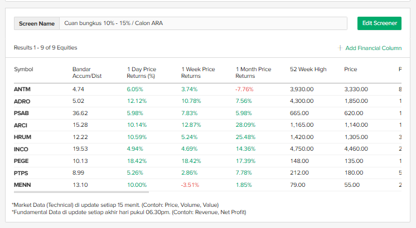Open the ANTM stock symbol
The width and height of the screenshot is (416, 228).
click(22, 89)
